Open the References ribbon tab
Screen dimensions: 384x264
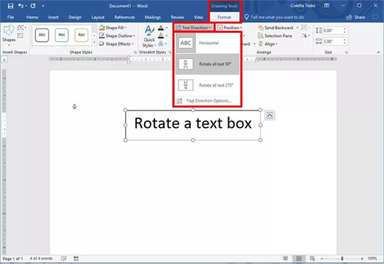coord(124,18)
